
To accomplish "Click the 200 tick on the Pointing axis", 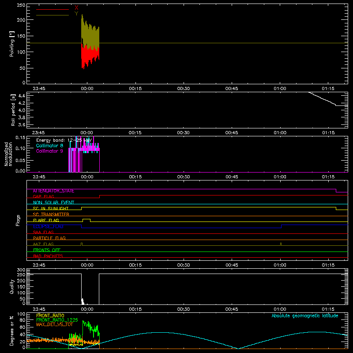I will click(21, 20).
